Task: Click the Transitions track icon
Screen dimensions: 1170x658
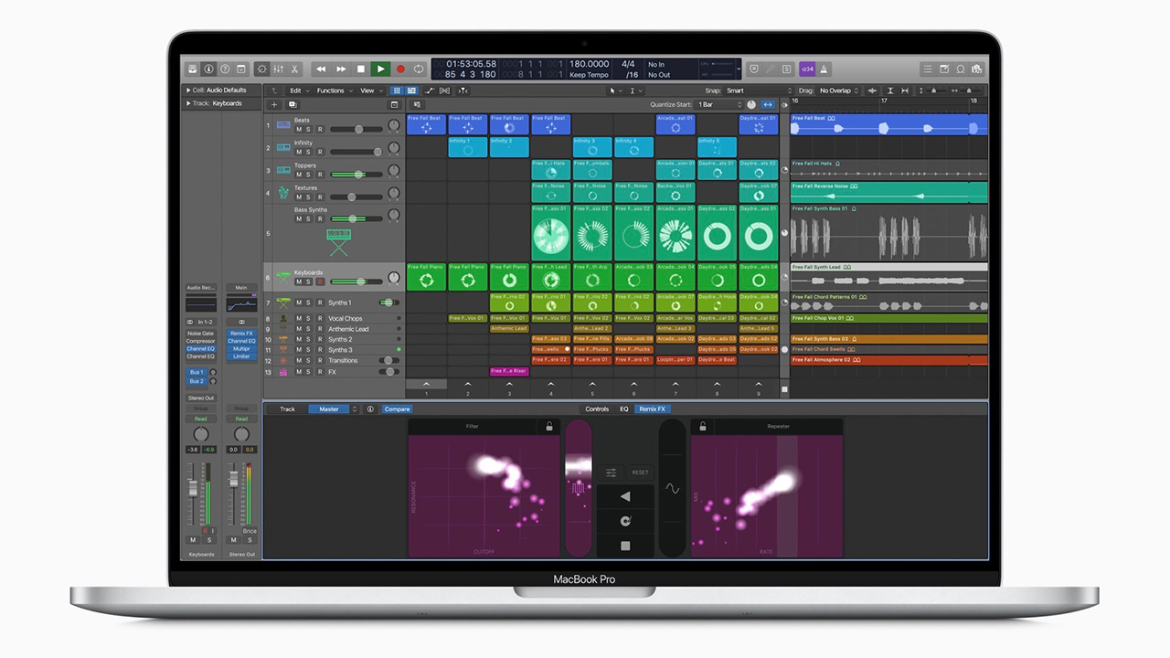Action: (283, 360)
